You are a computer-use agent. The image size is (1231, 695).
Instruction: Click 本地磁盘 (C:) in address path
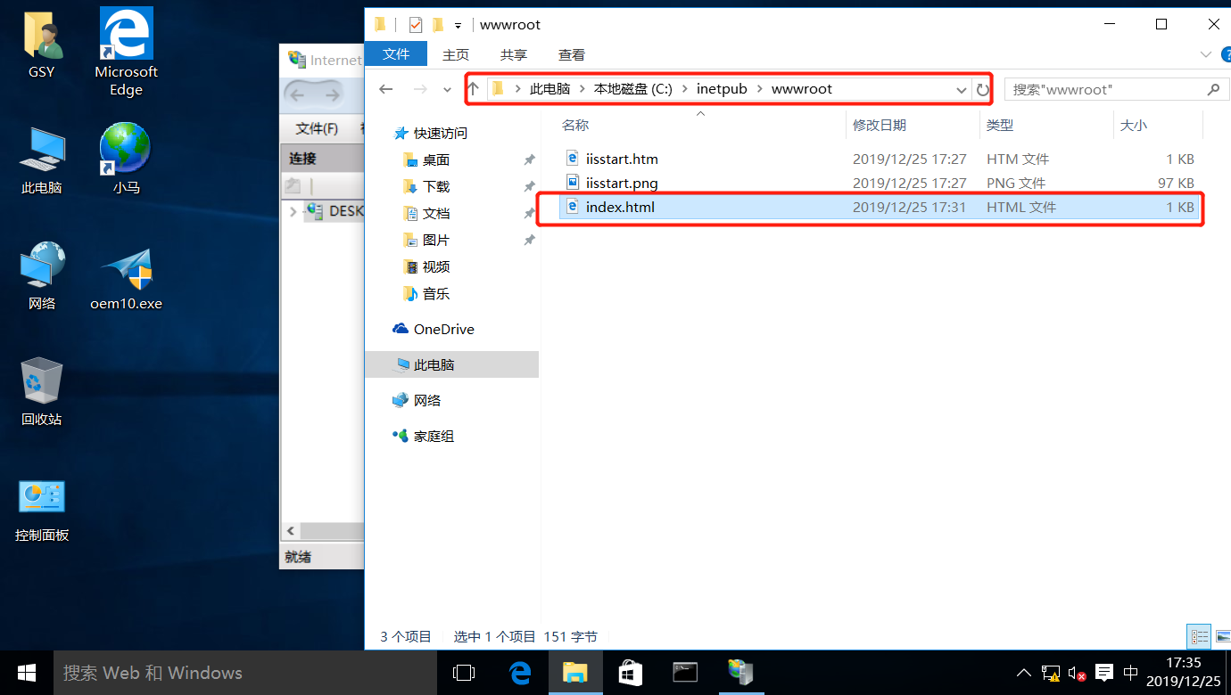pos(632,89)
